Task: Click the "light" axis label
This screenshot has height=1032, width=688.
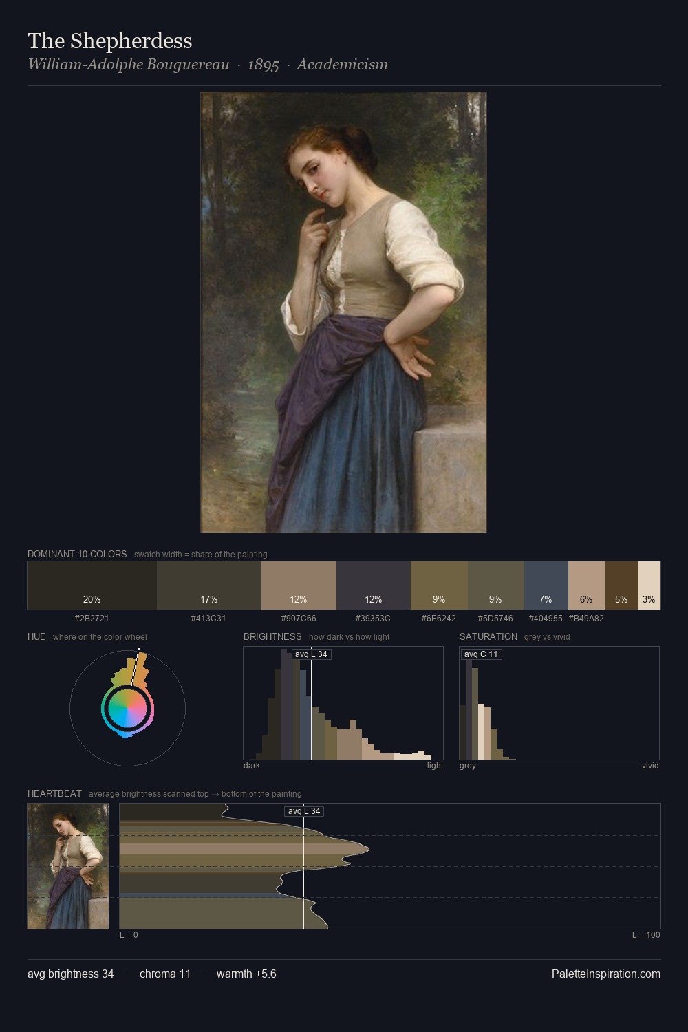Action: click(x=436, y=766)
